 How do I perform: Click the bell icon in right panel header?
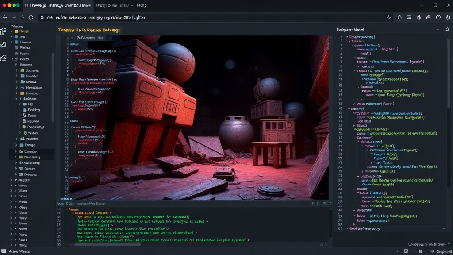pyautogui.click(x=447, y=30)
